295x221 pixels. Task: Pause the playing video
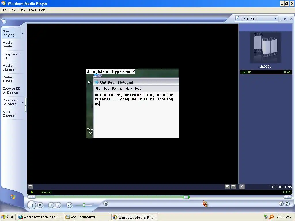(32, 205)
